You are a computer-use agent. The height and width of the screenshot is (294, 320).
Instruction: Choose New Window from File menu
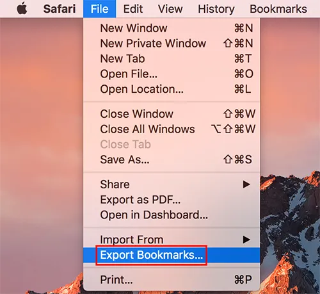click(x=172, y=28)
